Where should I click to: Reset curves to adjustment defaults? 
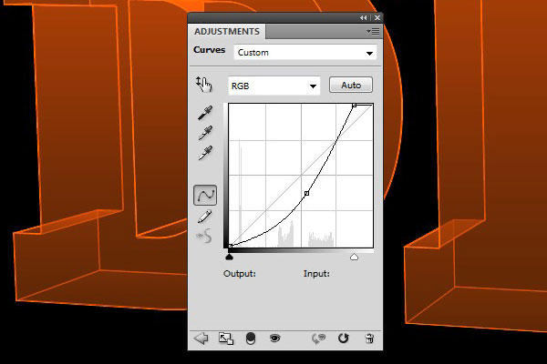pyautogui.click(x=344, y=339)
